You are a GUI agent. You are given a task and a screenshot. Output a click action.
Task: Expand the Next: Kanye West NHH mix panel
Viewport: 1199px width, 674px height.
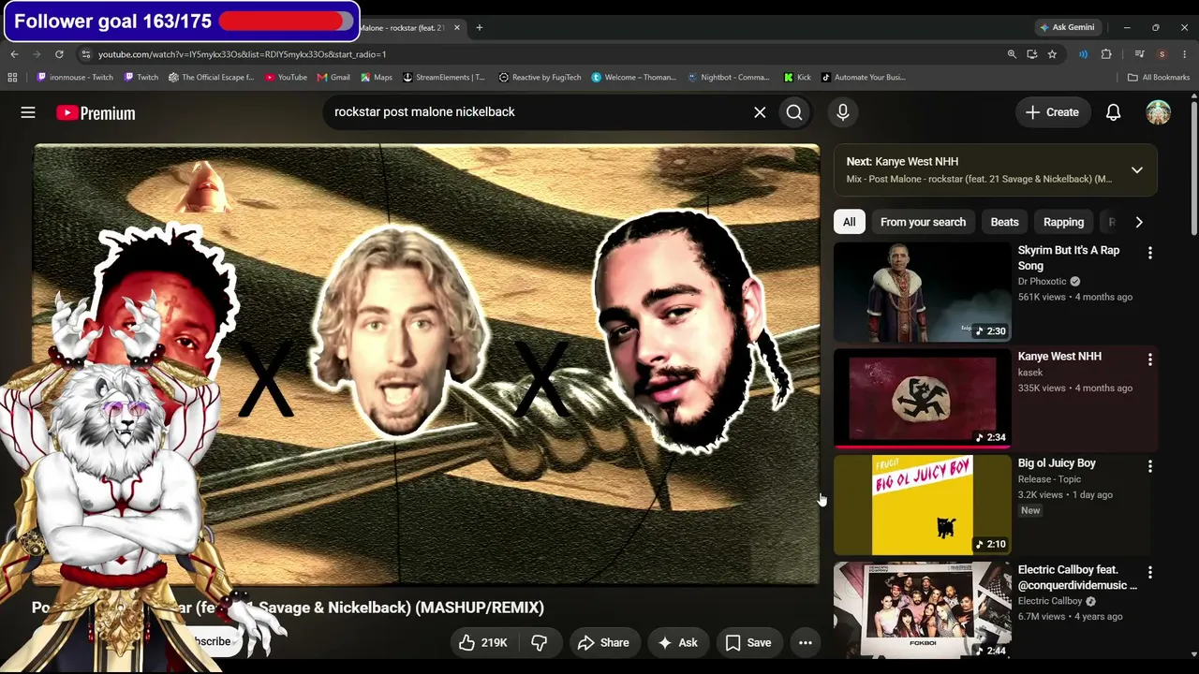pyautogui.click(x=1137, y=170)
